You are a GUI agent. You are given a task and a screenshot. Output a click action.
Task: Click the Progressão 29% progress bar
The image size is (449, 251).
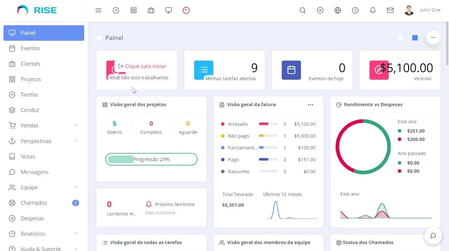[x=151, y=159]
